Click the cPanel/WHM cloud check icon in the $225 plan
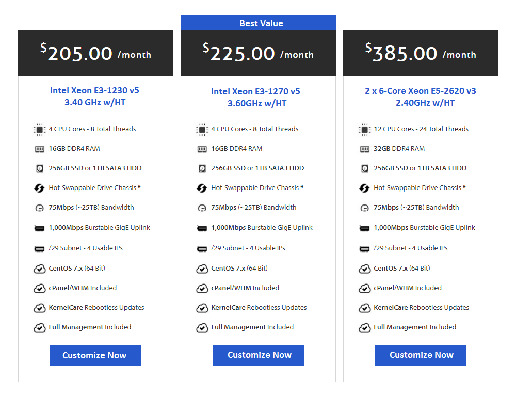516x394 pixels. tap(202, 288)
